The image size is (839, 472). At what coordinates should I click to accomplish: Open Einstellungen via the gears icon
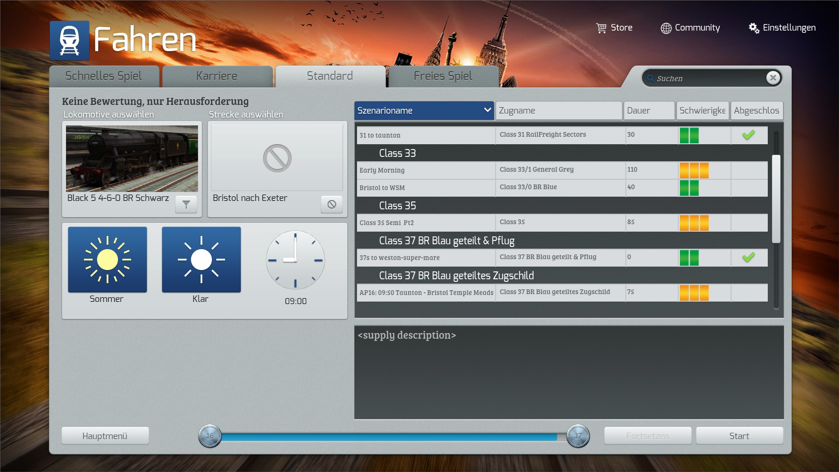[x=754, y=28]
